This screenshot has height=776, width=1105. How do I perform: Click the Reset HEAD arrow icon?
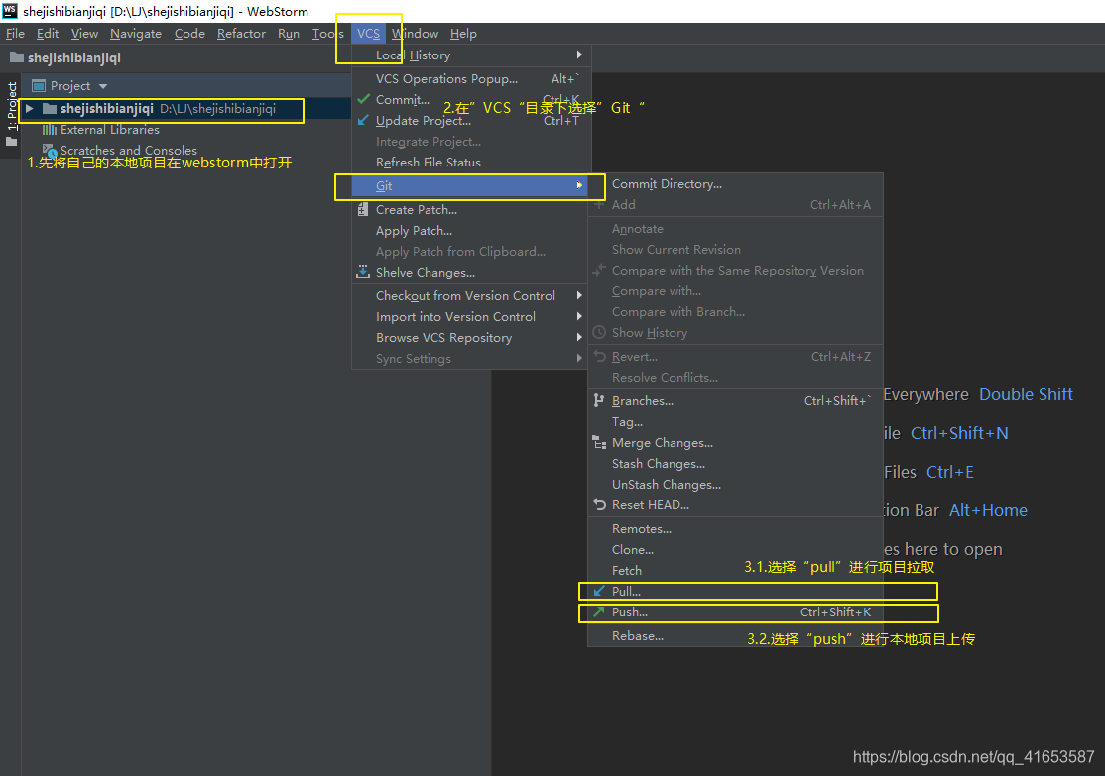pyautogui.click(x=600, y=504)
